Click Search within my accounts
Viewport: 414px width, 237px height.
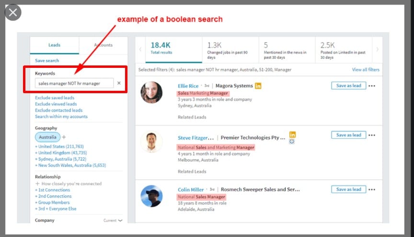point(61,117)
